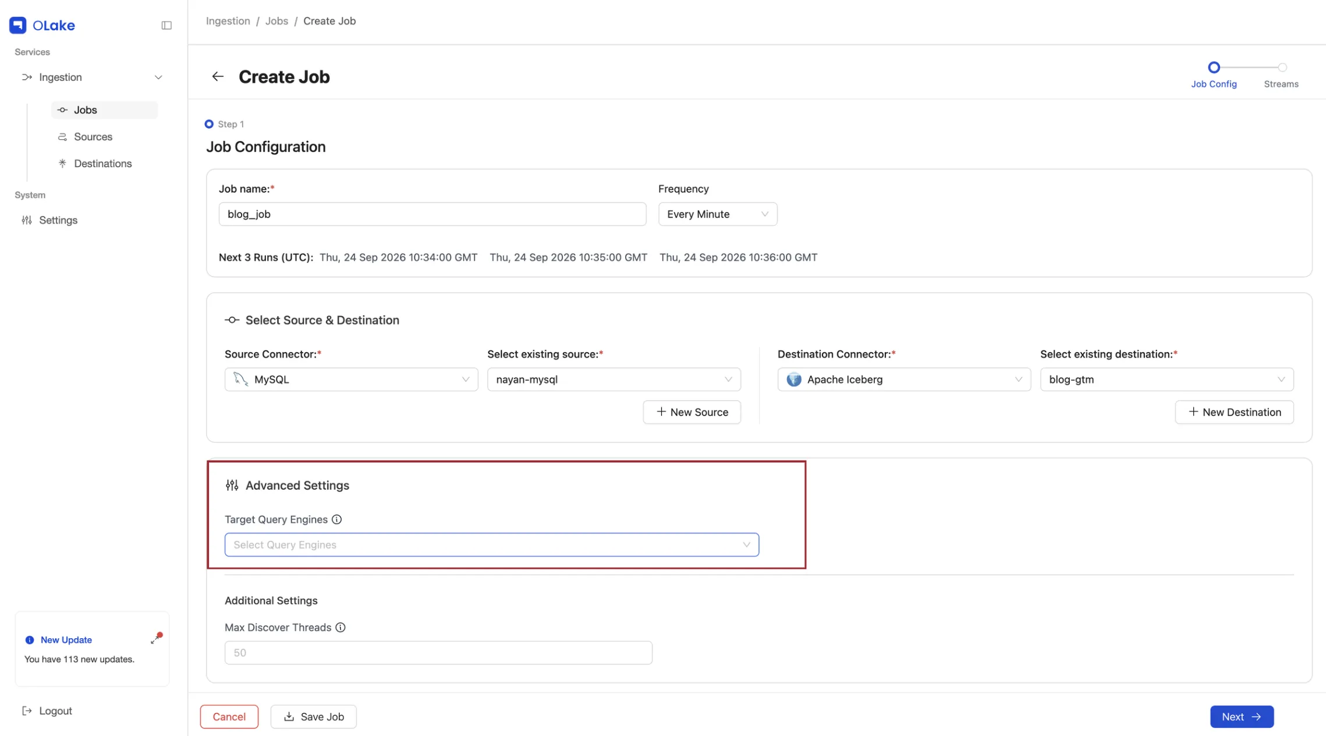The height and width of the screenshot is (736, 1326).
Task: Open the Source Connector MySQL dropdown
Action: click(351, 379)
